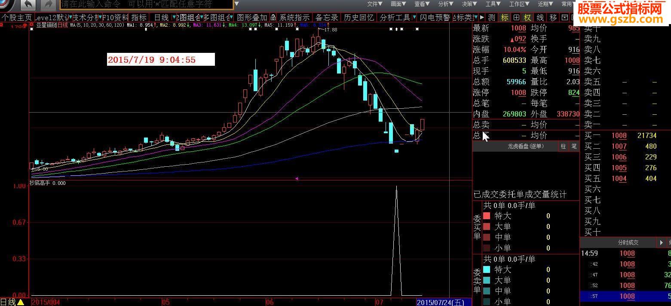Viewport: 671px width, 306px height.
Task: Click the 系统指示 button
Action: click(x=294, y=18)
